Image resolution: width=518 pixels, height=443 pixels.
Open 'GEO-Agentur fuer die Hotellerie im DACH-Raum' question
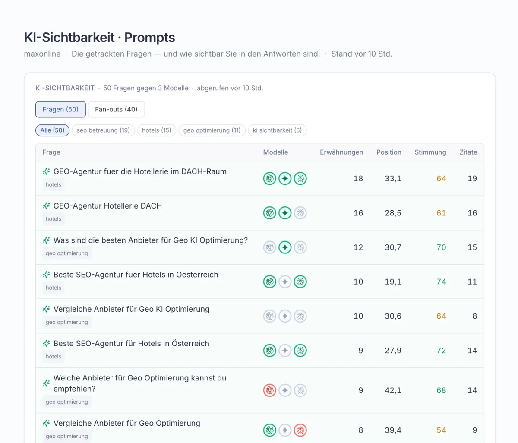coord(140,171)
